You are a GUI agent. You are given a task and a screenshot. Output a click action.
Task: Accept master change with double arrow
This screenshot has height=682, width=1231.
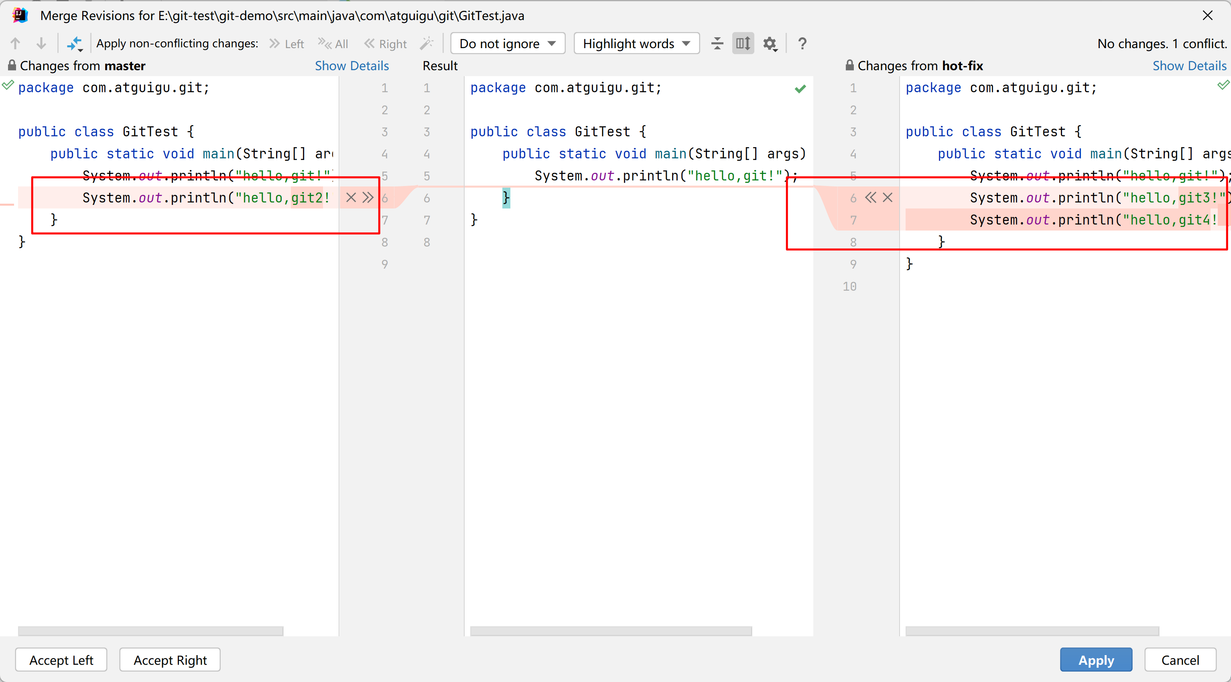[x=368, y=197]
